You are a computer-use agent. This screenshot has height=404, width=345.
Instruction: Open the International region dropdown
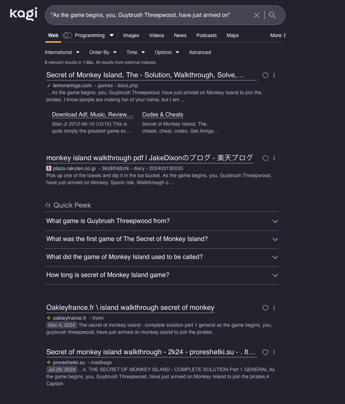[x=62, y=52]
